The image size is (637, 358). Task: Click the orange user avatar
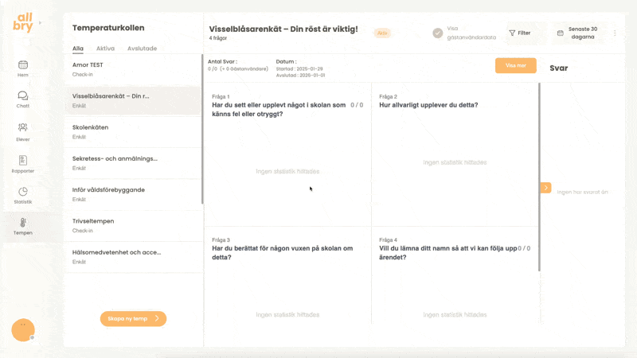23,329
